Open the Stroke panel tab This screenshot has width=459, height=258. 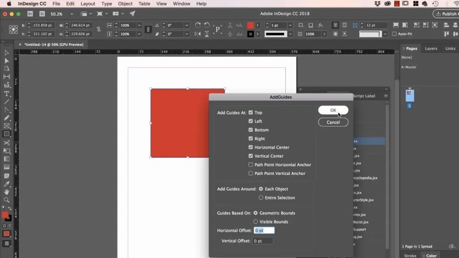coord(410,255)
